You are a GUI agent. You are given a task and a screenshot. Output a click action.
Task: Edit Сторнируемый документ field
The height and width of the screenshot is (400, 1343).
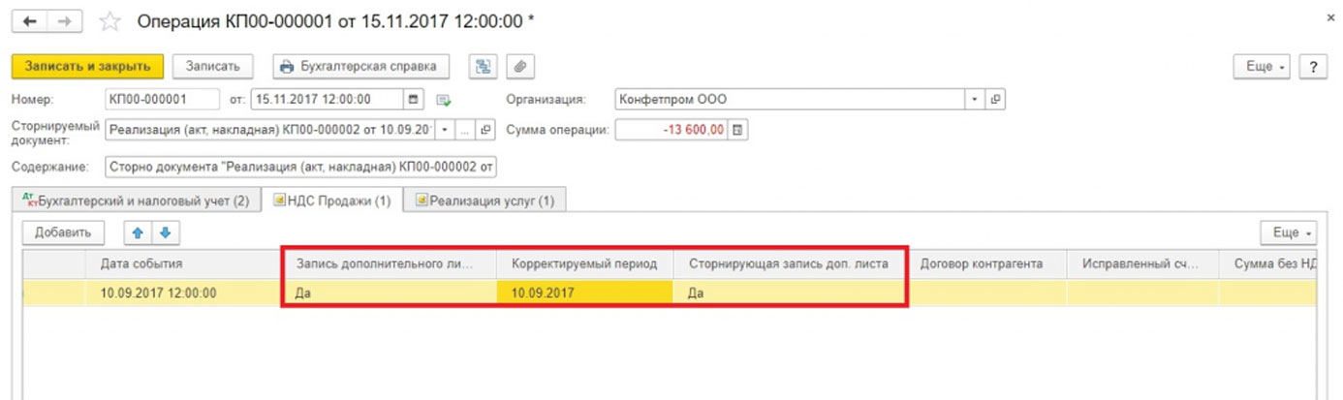(x=271, y=130)
